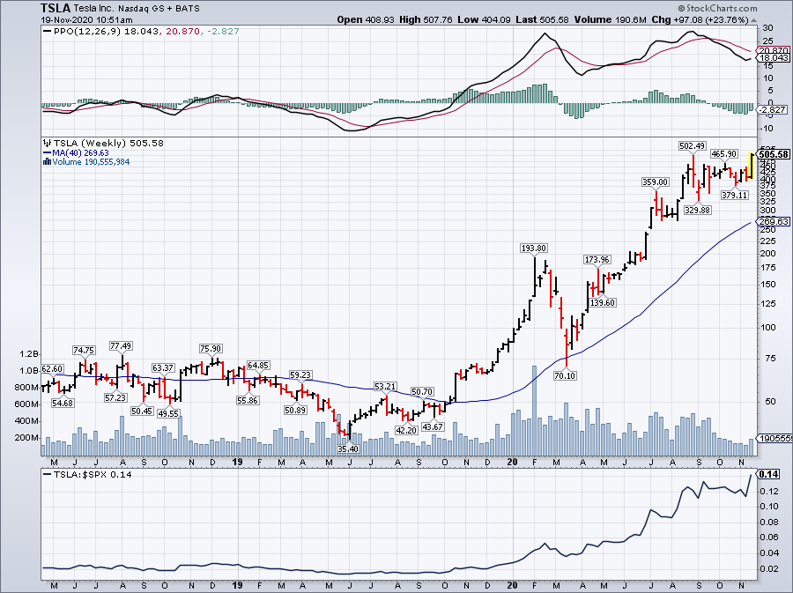The image size is (793, 593).
Task: Click the 502.49 price high annotation
Action: click(693, 146)
